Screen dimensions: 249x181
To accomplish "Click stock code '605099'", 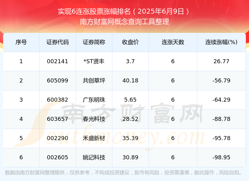I will (58, 81).
